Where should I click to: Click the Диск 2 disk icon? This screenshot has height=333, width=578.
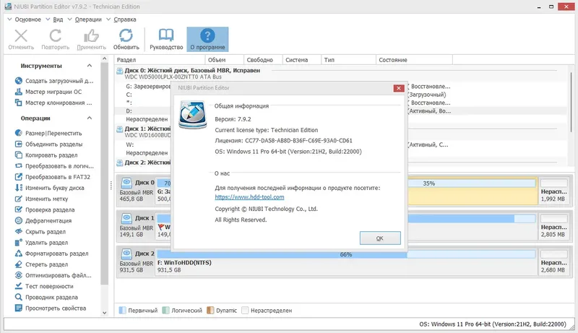point(126,254)
